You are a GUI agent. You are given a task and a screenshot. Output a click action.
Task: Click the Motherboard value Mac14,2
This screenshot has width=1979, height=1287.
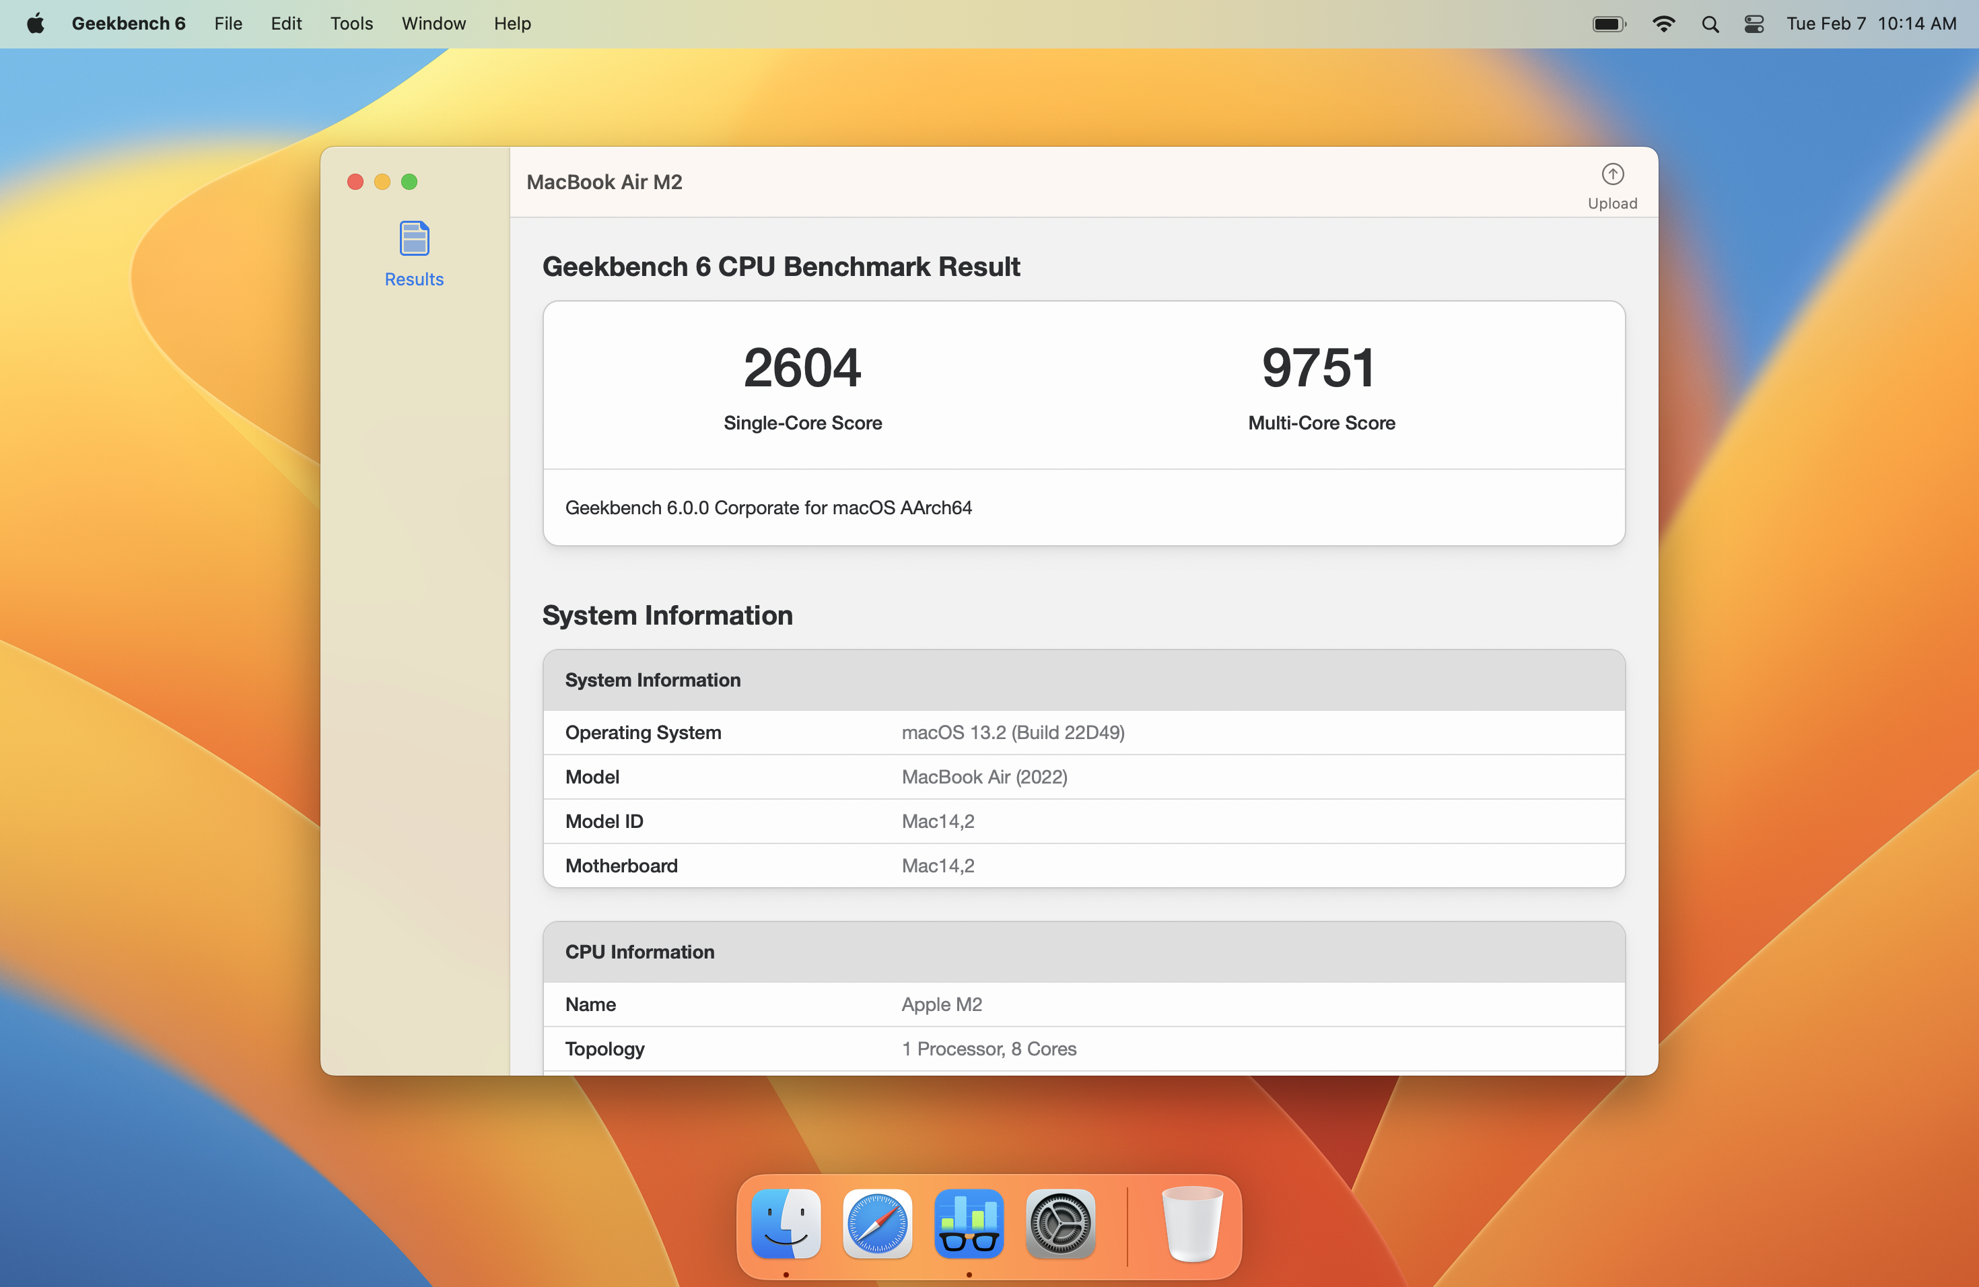pos(938,866)
